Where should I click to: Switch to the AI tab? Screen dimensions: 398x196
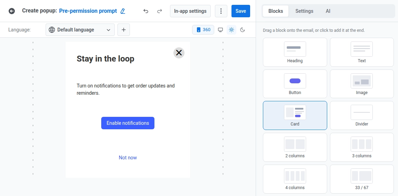tap(328, 11)
